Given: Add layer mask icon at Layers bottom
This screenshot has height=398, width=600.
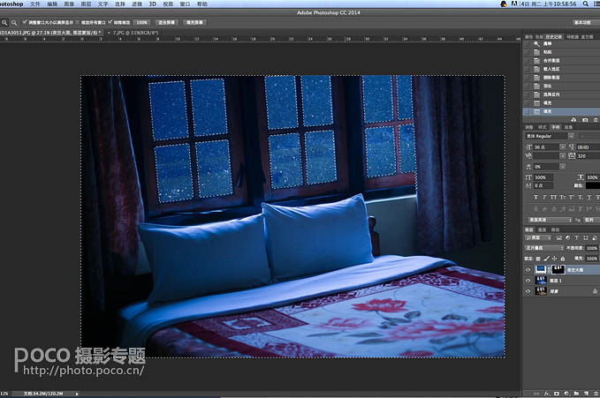Looking at the screenshot, I should 557,394.
